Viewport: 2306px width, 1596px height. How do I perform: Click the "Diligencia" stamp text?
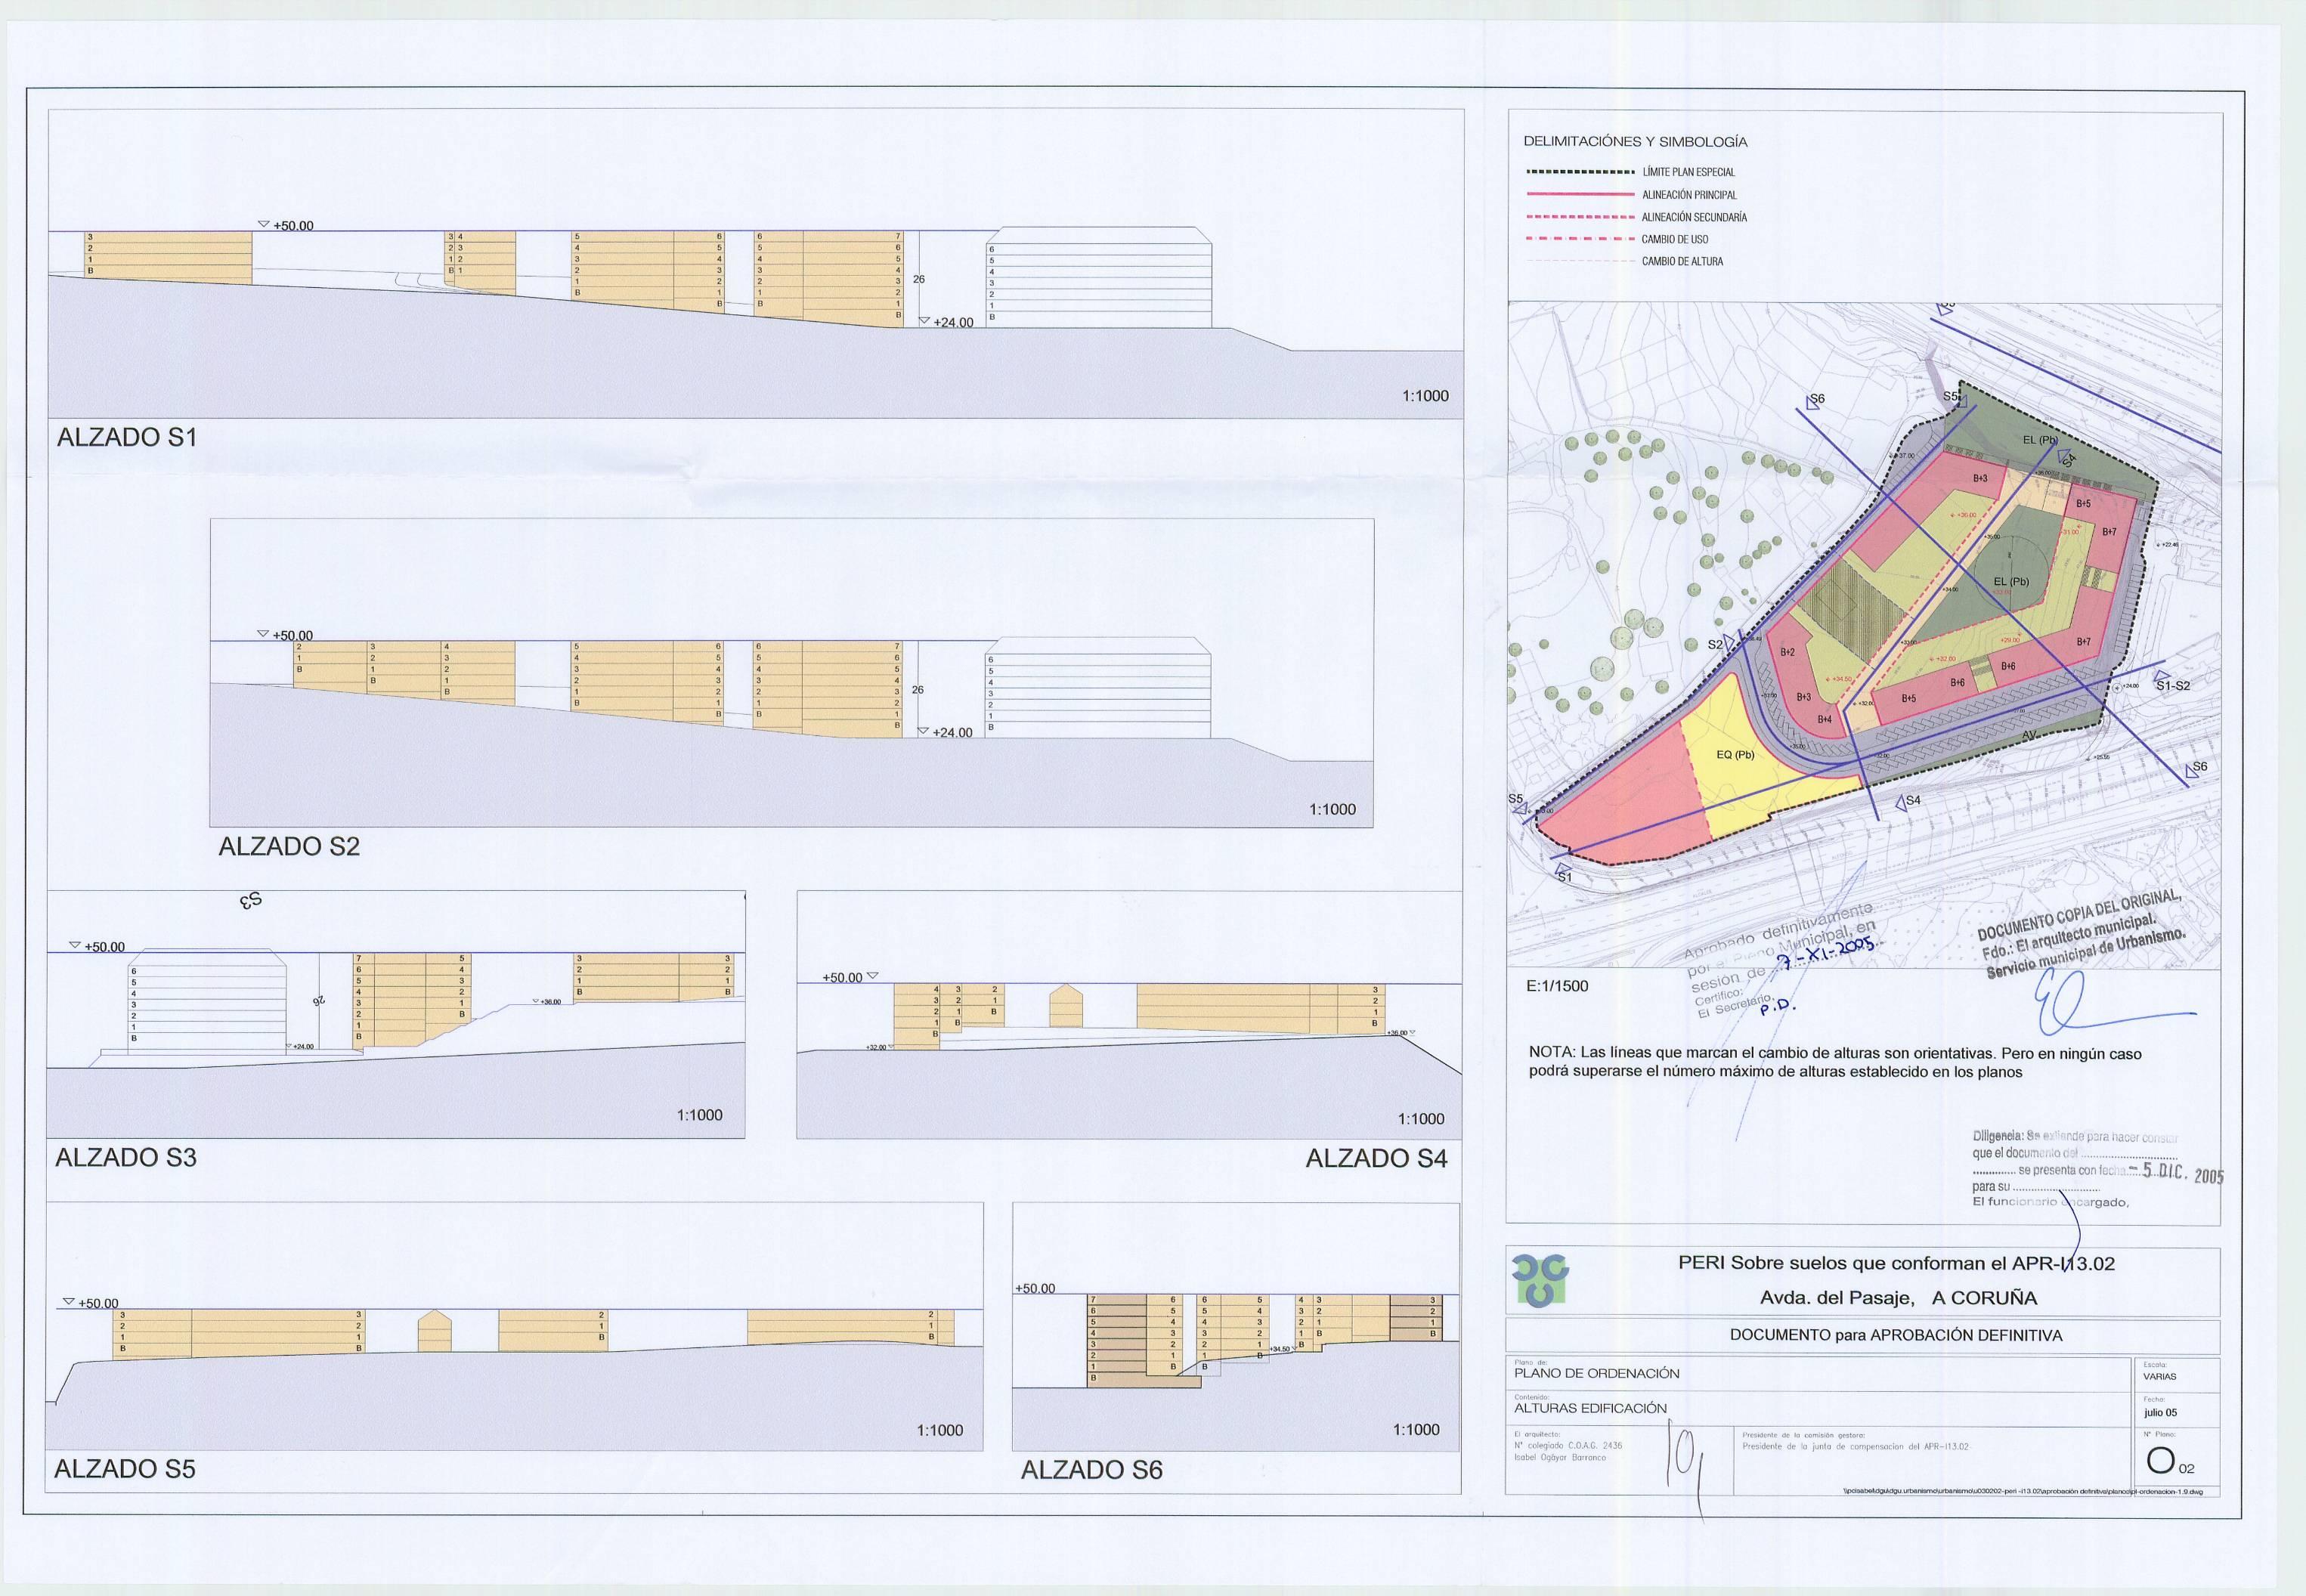coord(2075,1169)
